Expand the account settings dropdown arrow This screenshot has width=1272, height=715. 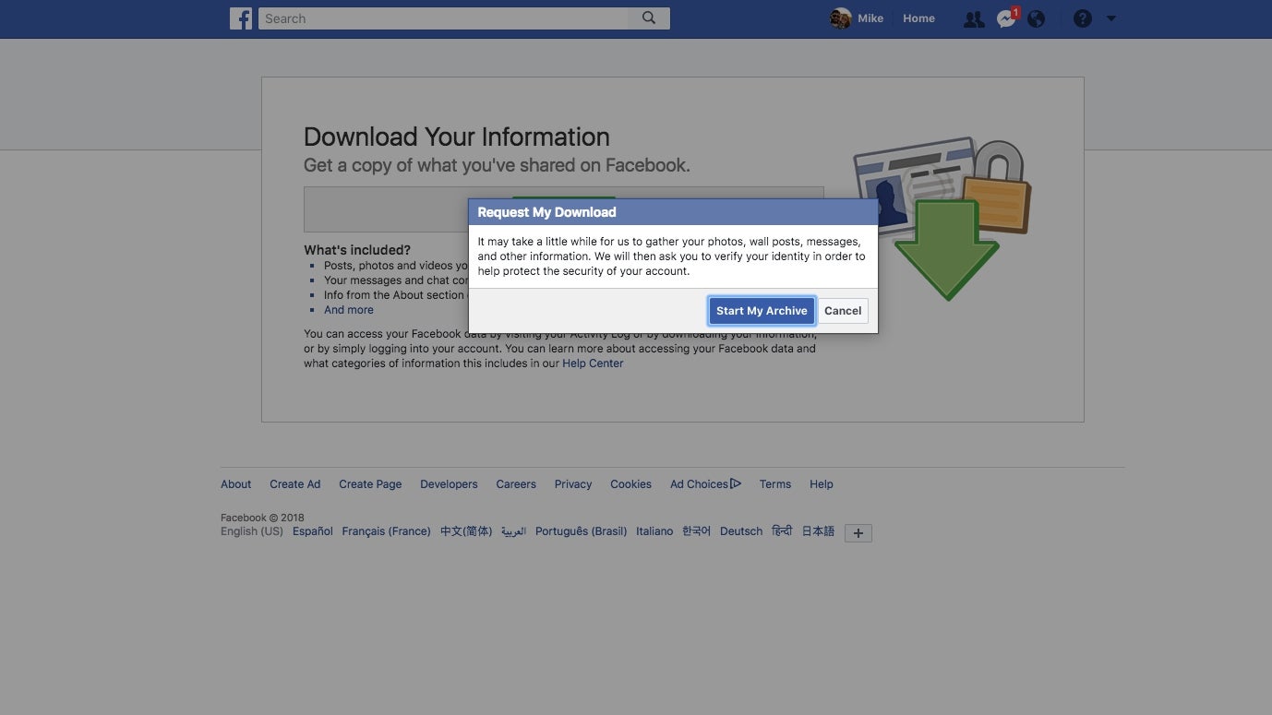tap(1110, 18)
